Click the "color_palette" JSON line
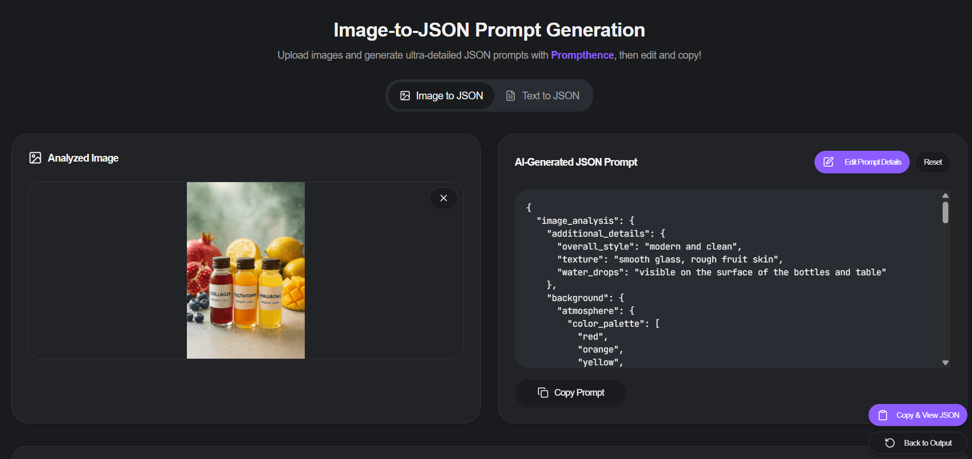Viewport: 972px width, 459px height. (614, 324)
